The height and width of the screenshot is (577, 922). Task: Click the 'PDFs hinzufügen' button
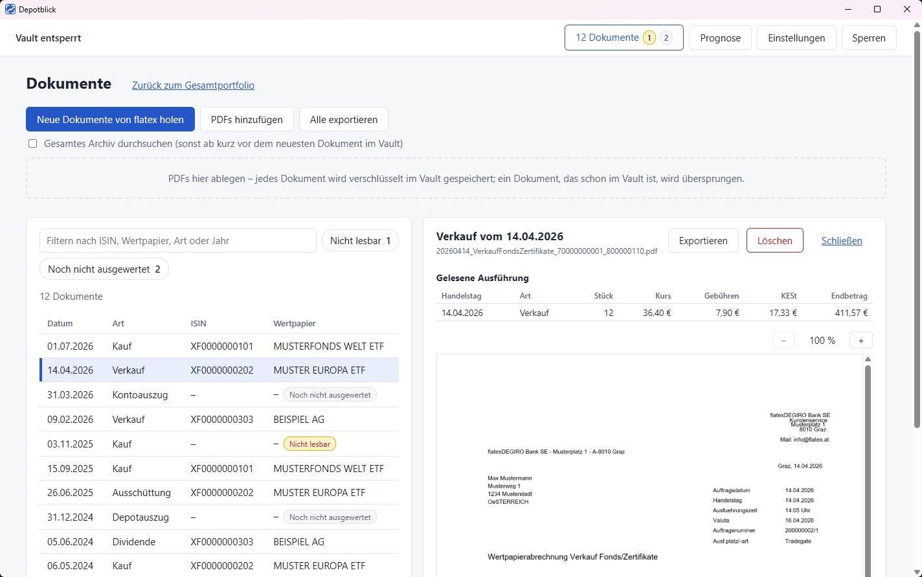(x=247, y=120)
